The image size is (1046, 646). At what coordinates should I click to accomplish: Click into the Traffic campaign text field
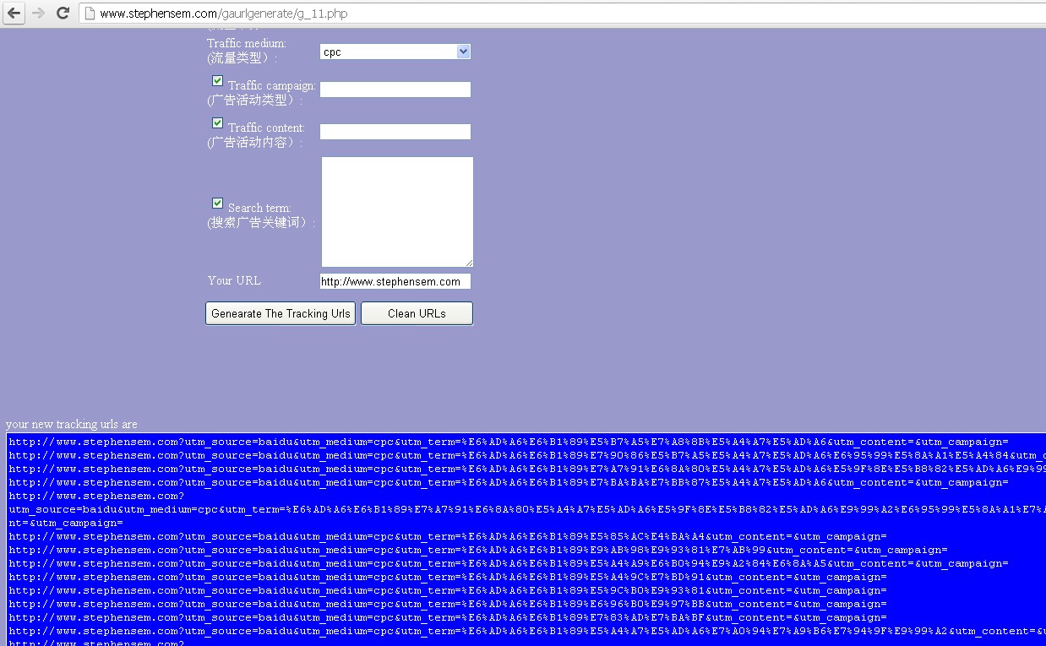(395, 90)
